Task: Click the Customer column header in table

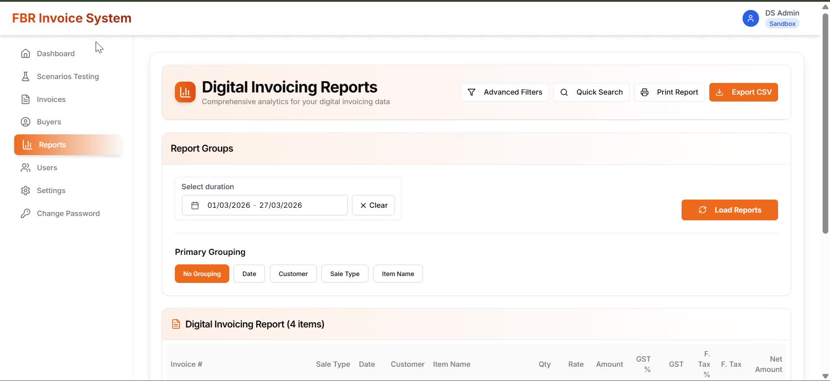Action: [x=408, y=364]
